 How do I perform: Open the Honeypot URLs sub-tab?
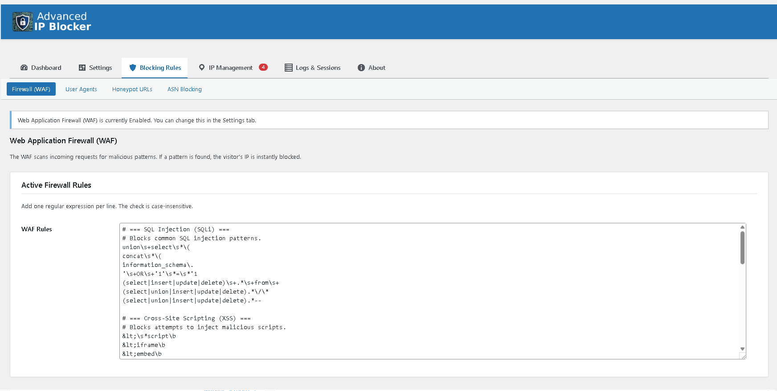(x=132, y=89)
